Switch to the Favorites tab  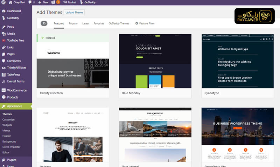click(x=99, y=23)
